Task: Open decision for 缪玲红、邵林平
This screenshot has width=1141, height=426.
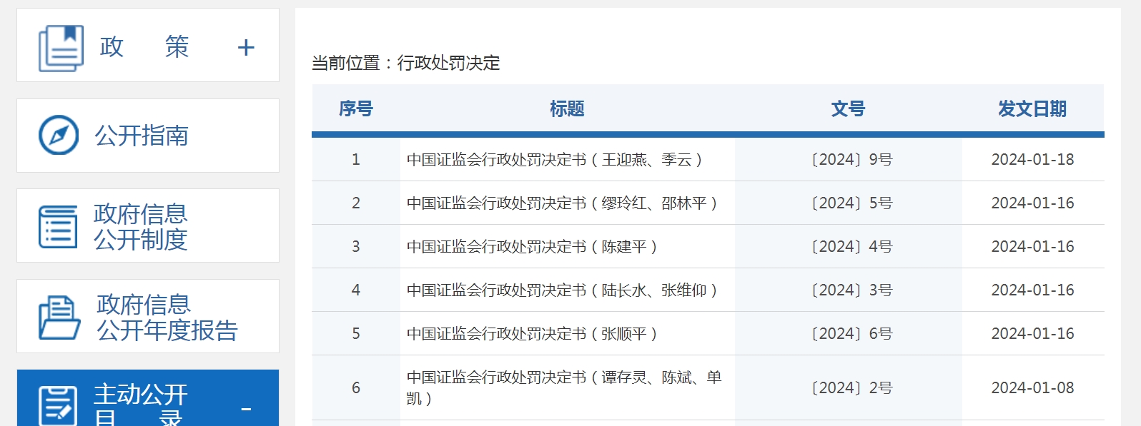Action: point(562,203)
